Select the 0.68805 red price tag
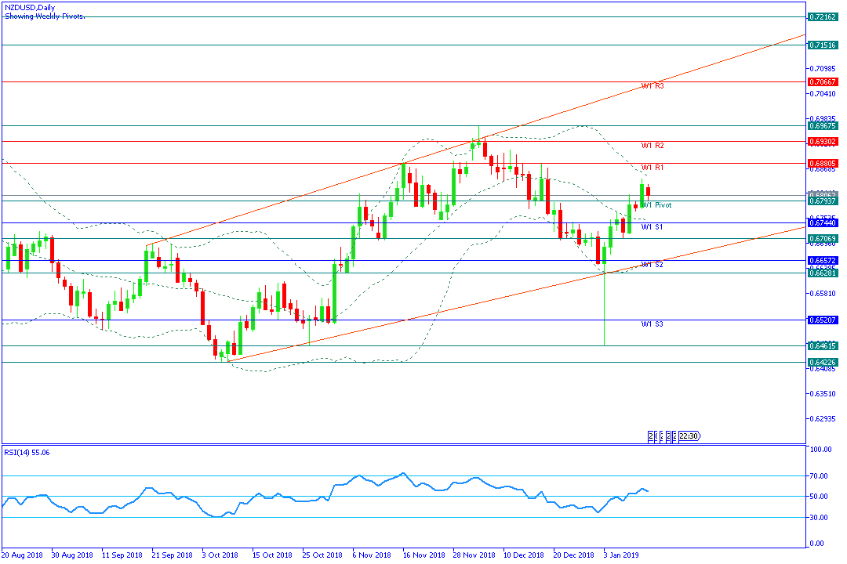The height and width of the screenshot is (564, 847). pos(823,163)
